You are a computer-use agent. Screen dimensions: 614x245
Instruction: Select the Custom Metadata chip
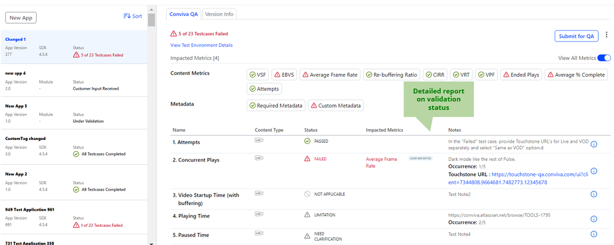(336, 106)
